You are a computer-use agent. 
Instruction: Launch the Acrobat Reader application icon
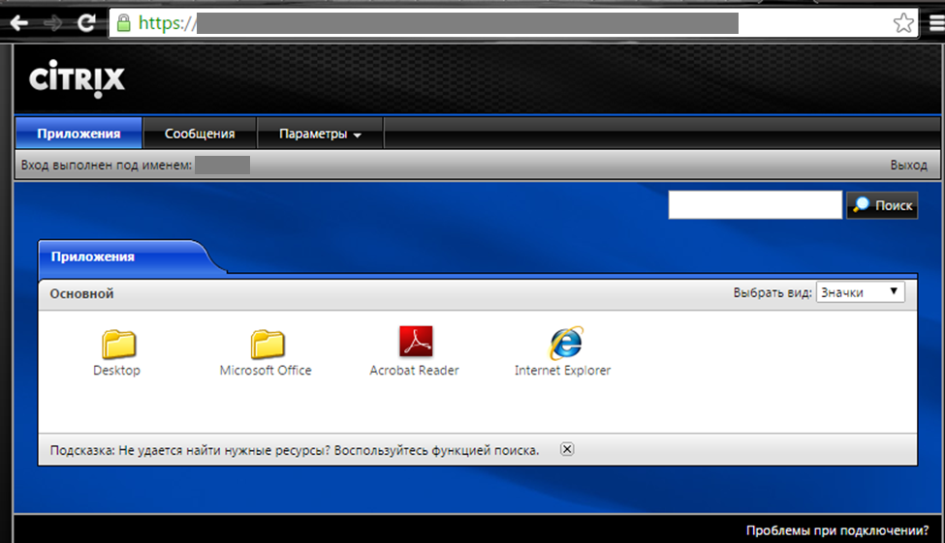(416, 342)
